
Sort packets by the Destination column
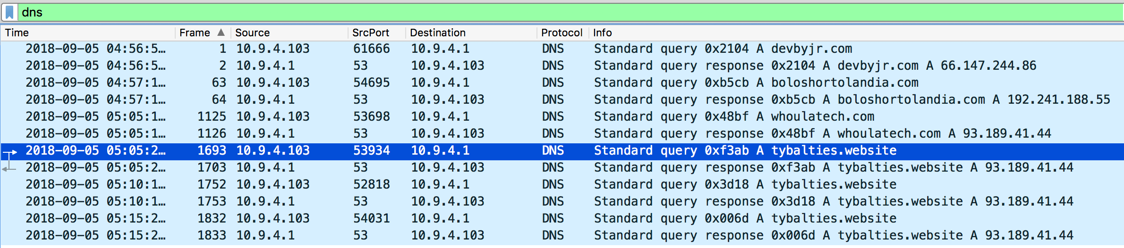pos(471,33)
